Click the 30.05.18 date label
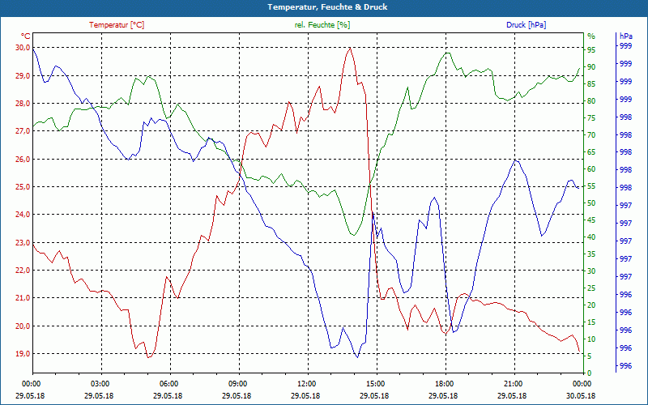 tap(581, 396)
